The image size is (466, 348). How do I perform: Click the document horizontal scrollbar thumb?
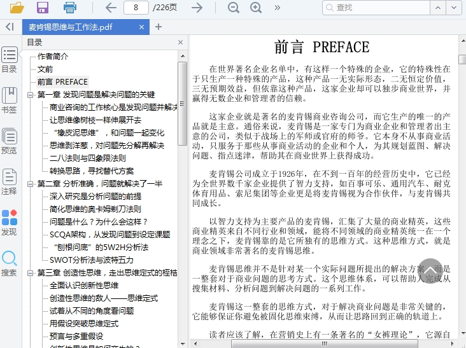click(325, 344)
